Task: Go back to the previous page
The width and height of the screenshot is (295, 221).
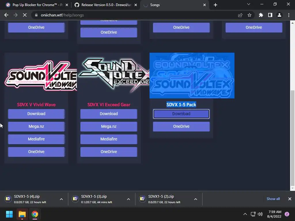Action: coord(6,15)
